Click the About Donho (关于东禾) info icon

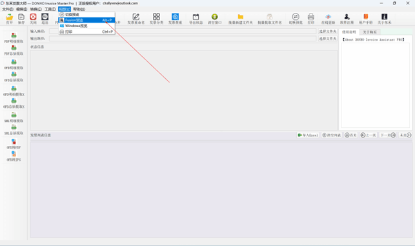[x=385, y=19]
